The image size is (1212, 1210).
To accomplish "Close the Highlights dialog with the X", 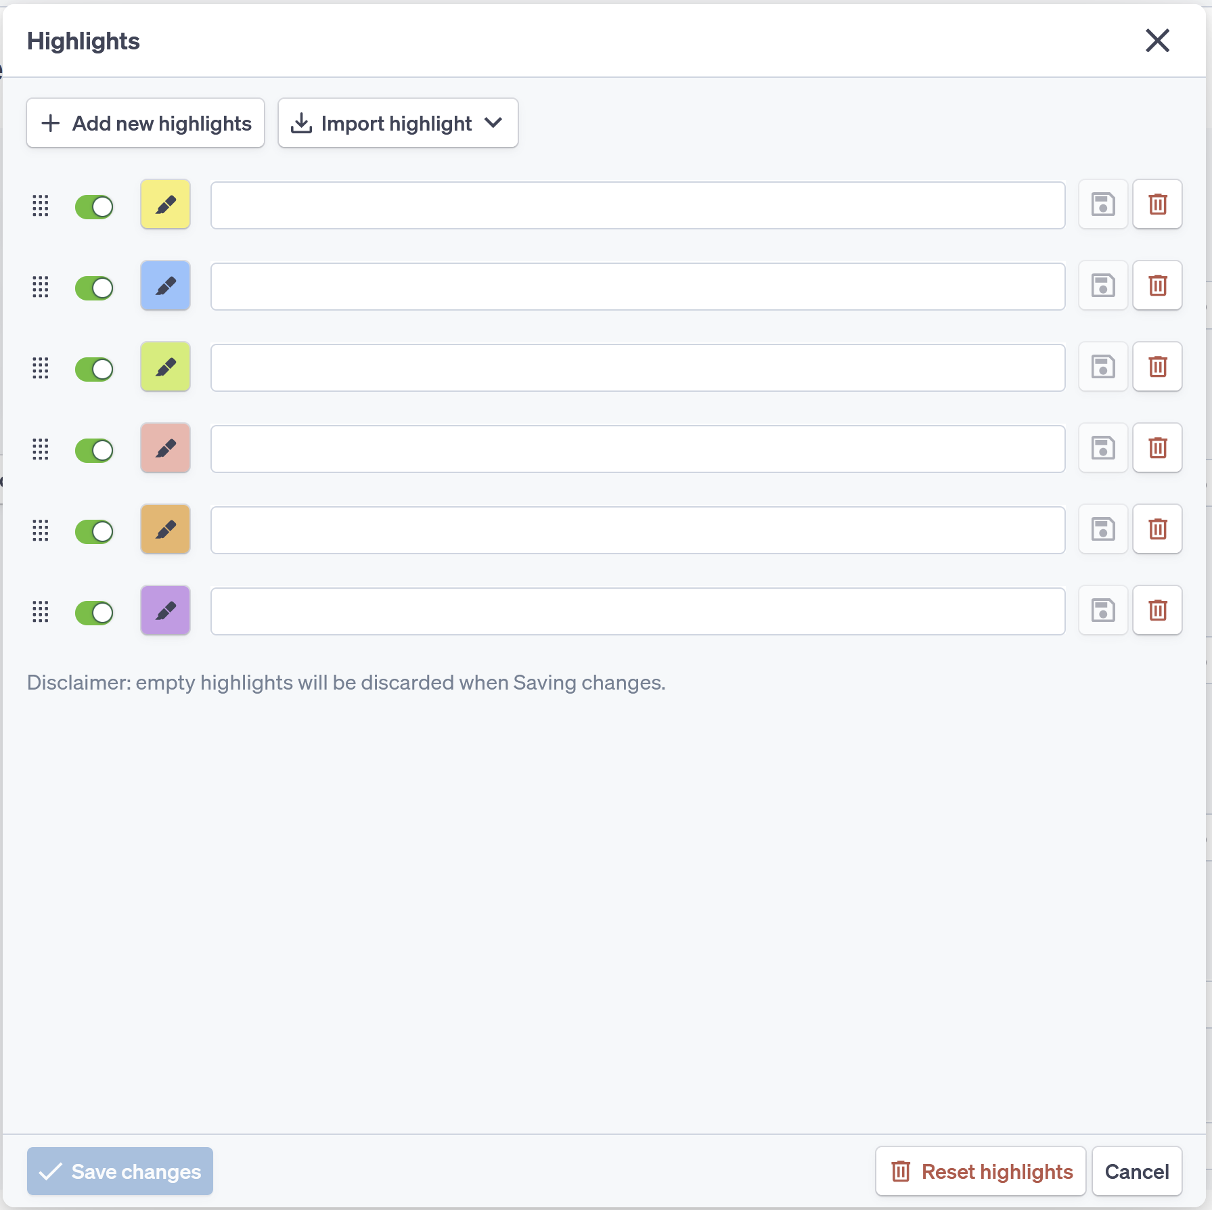I will tap(1157, 41).
